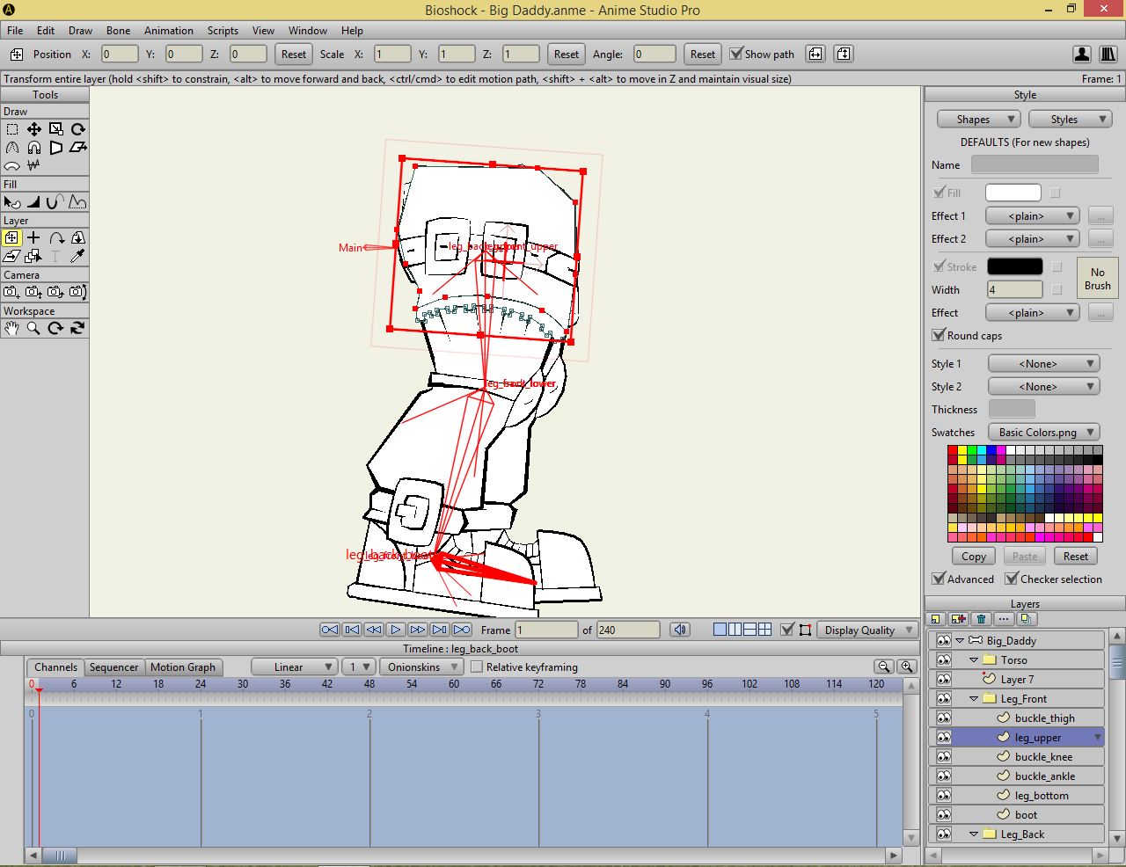The image size is (1126, 867).
Task: Open the Swatches Basic Colors.png dropdown
Action: 1044,433
